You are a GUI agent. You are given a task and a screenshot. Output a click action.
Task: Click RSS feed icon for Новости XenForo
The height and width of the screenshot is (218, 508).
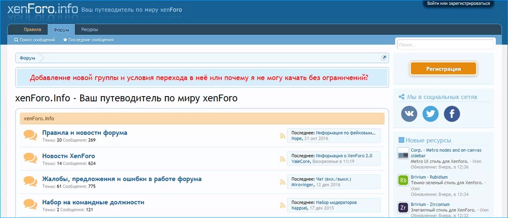(282, 159)
